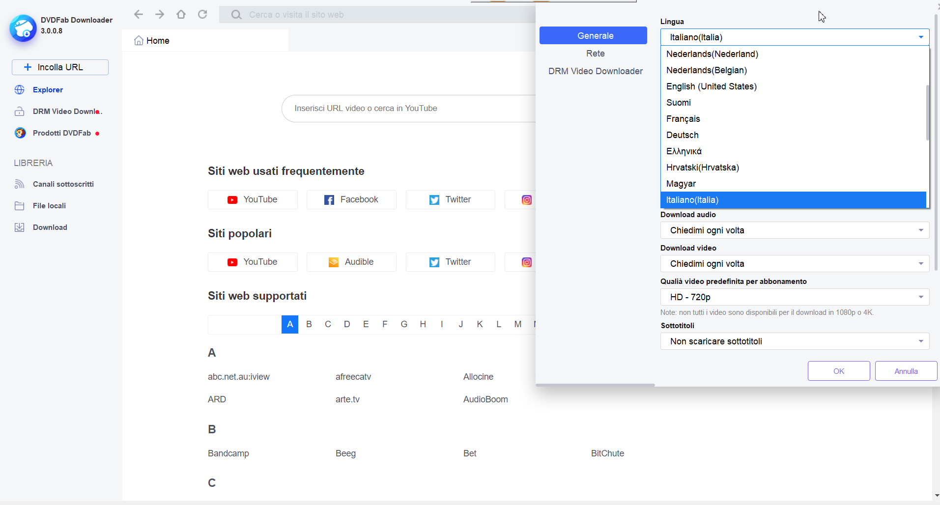Screen dimensions: 940x505
Task: Open Explorer in the sidebar
Action: [x=48, y=90]
